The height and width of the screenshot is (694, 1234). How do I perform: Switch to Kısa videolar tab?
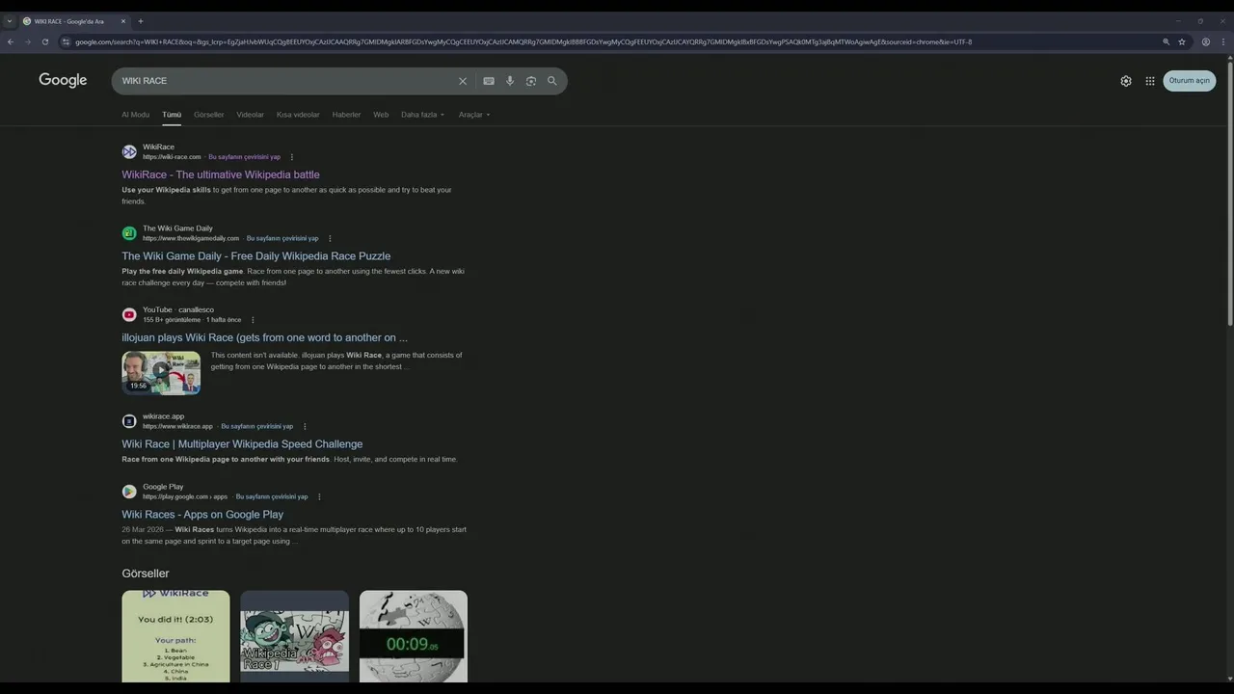pyautogui.click(x=298, y=115)
